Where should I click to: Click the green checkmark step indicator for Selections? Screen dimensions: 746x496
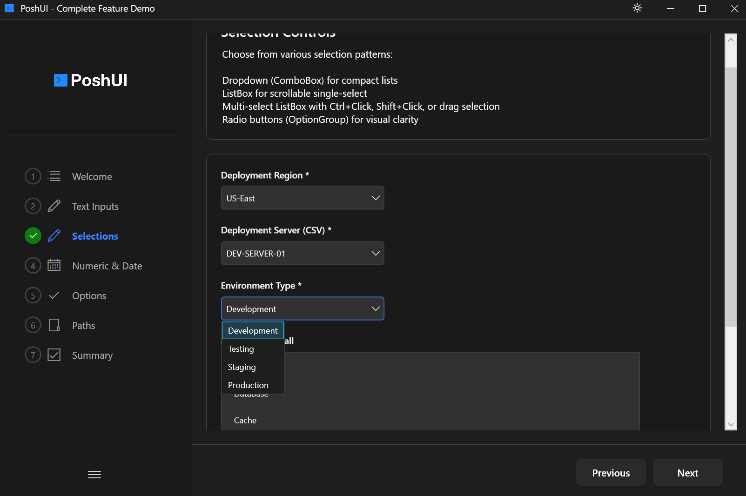(33, 236)
